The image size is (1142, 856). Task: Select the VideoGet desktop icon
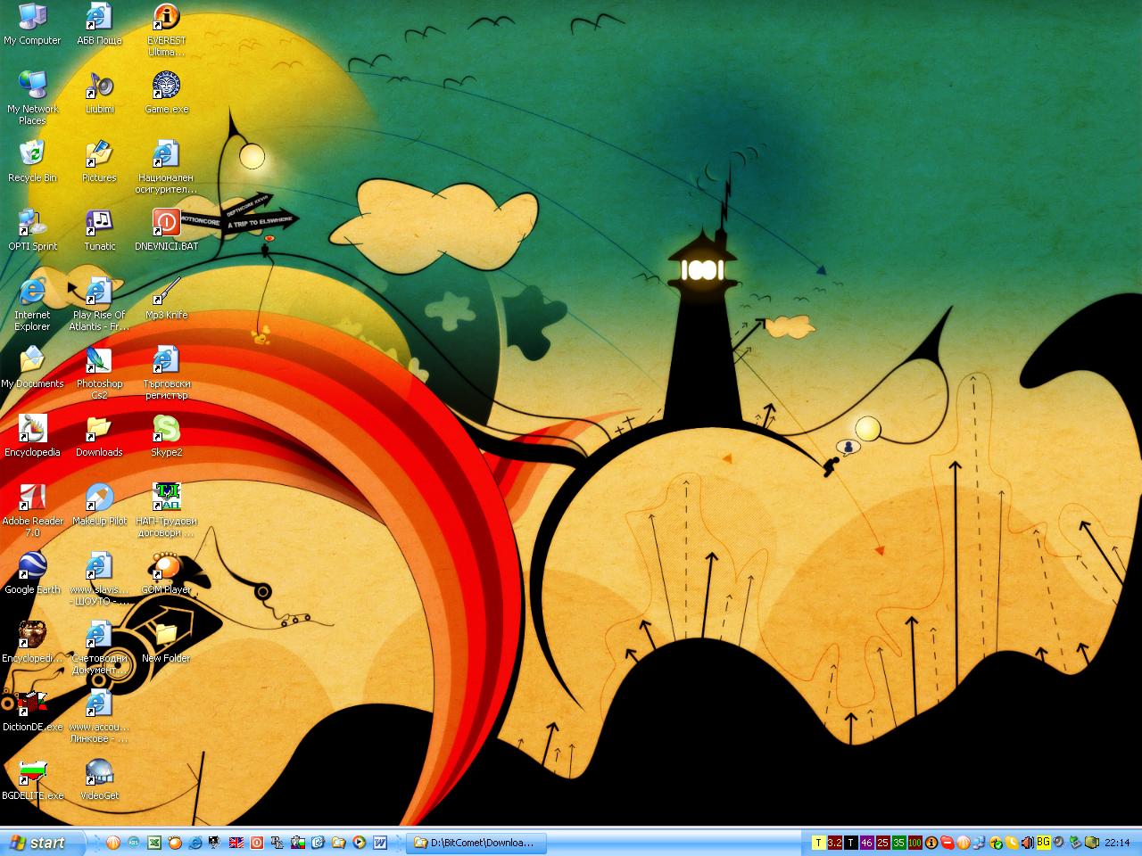pos(99,780)
